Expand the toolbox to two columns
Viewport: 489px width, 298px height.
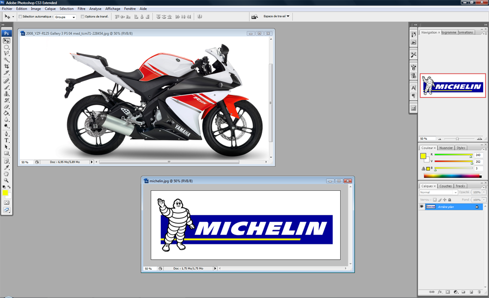pyautogui.click(x=3, y=25)
